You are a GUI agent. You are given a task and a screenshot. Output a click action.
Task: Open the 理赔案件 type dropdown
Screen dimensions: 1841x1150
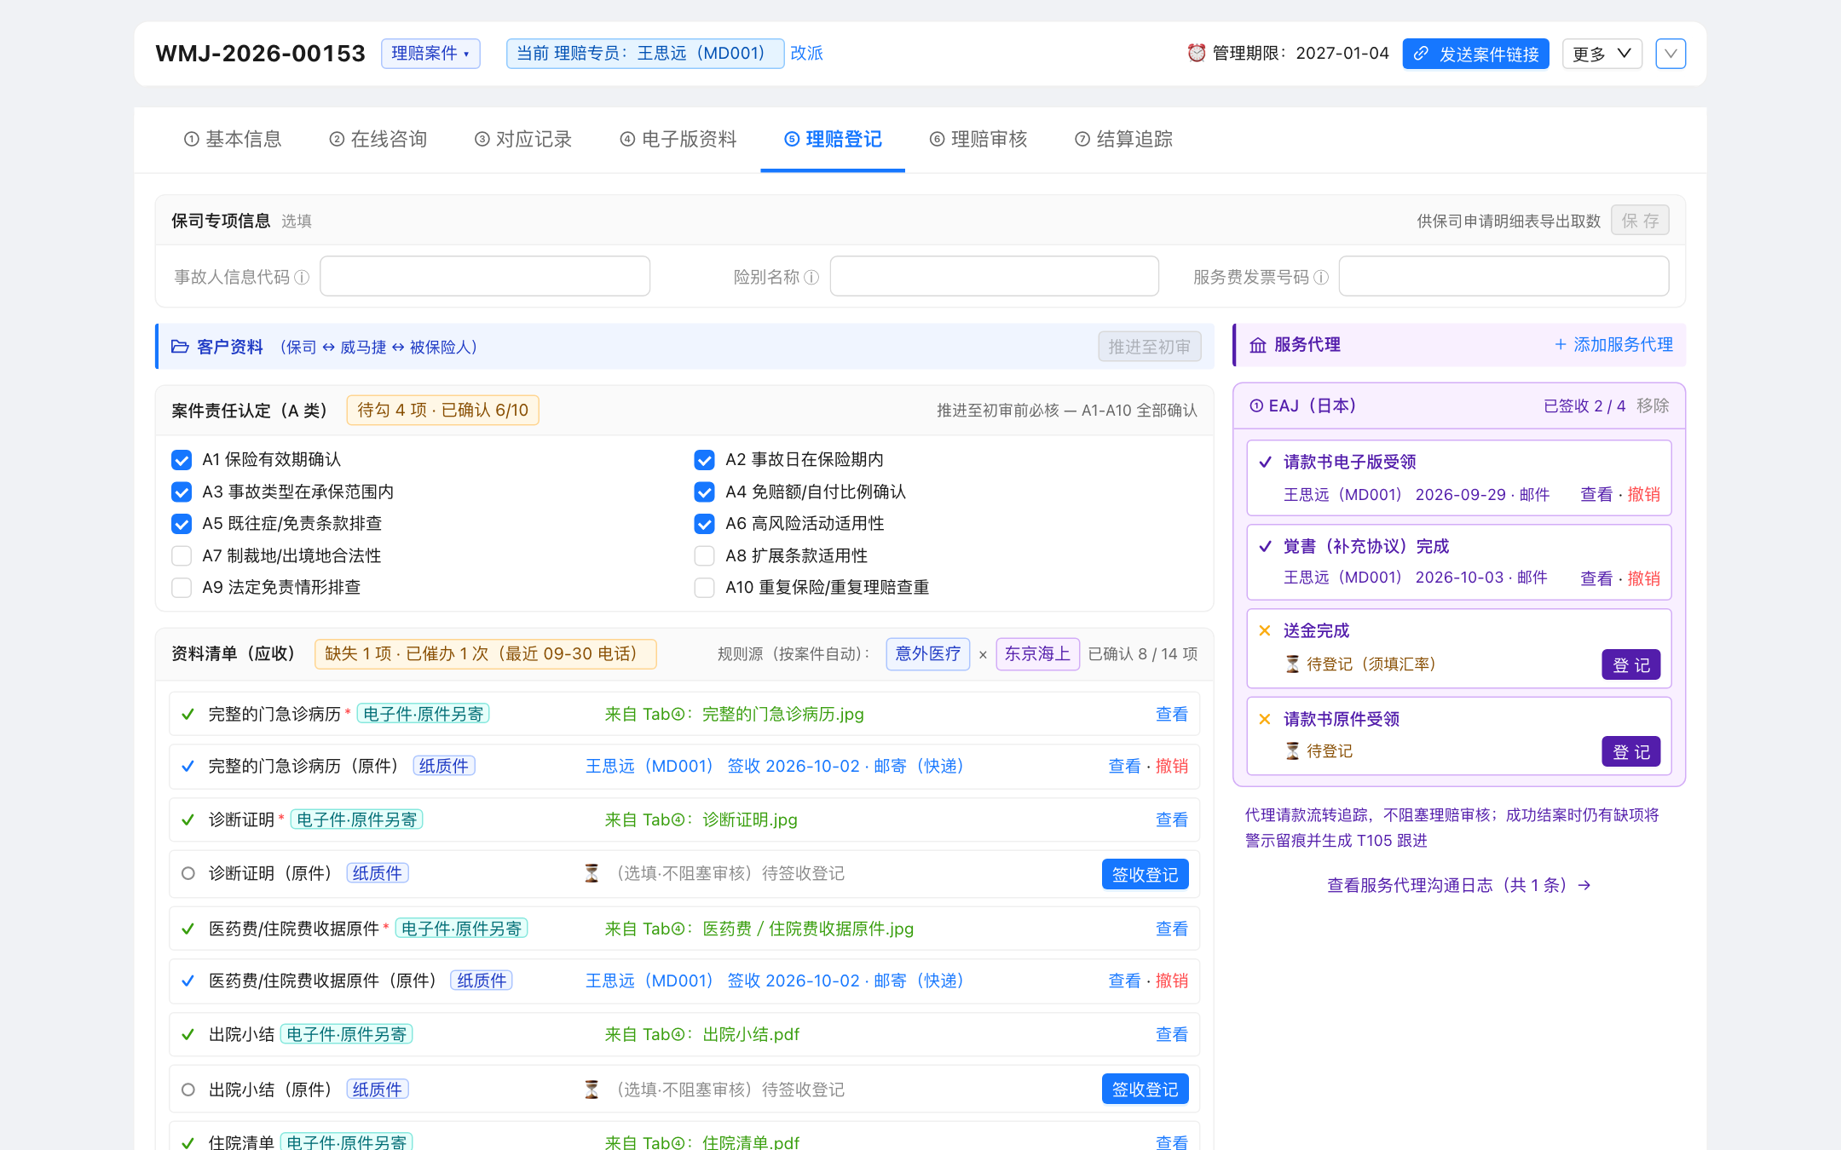[430, 53]
